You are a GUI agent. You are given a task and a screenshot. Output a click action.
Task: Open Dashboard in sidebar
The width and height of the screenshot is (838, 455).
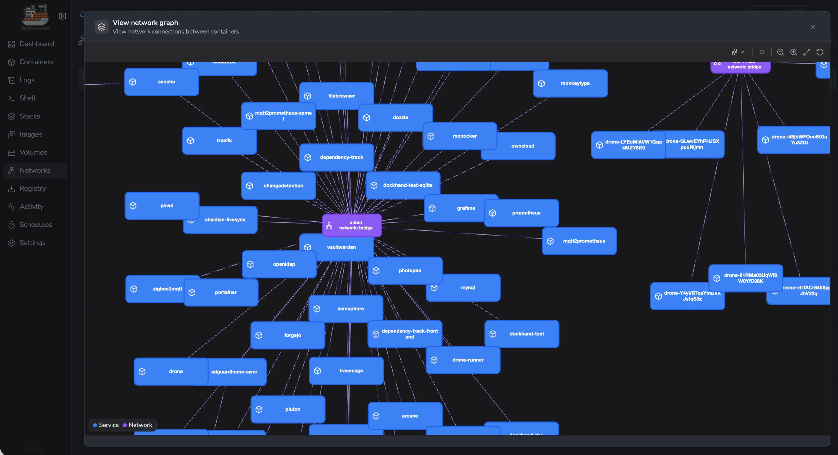pos(35,44)
